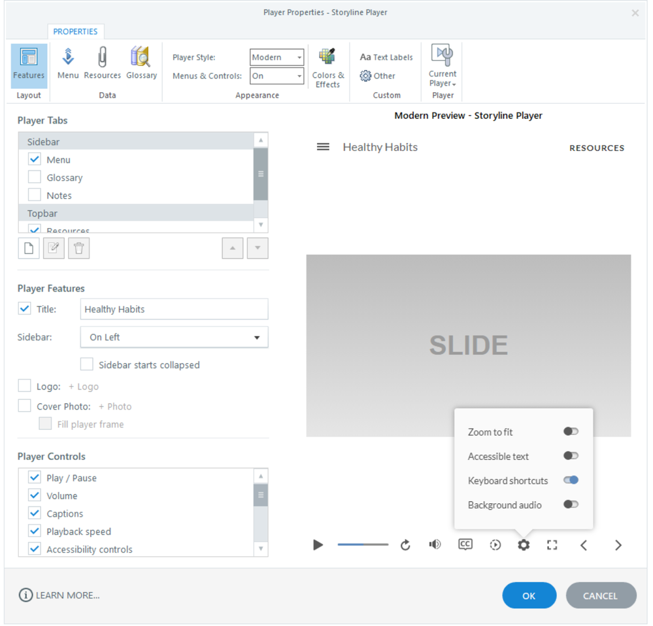Click the full-screen icon in preview

[x=552, y=545]
